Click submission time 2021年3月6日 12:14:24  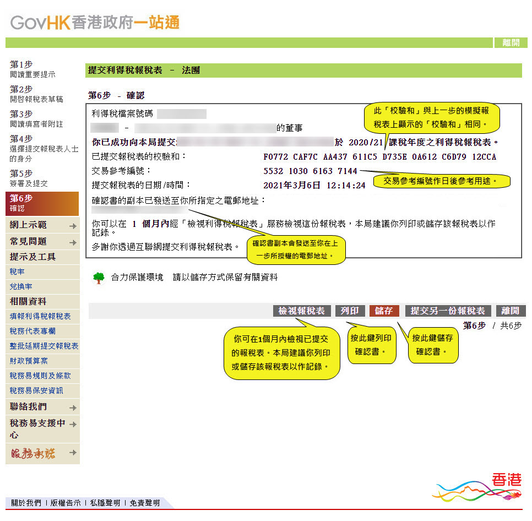pos(314,186)
